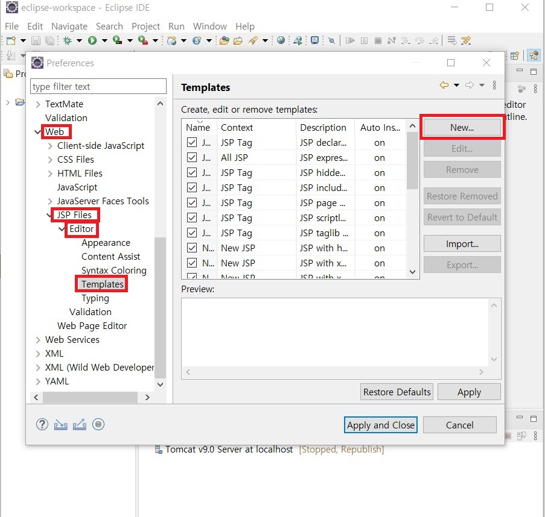Click the Save All toolbar icon
Screen dimensions: 545x517
tap(49, 40)
